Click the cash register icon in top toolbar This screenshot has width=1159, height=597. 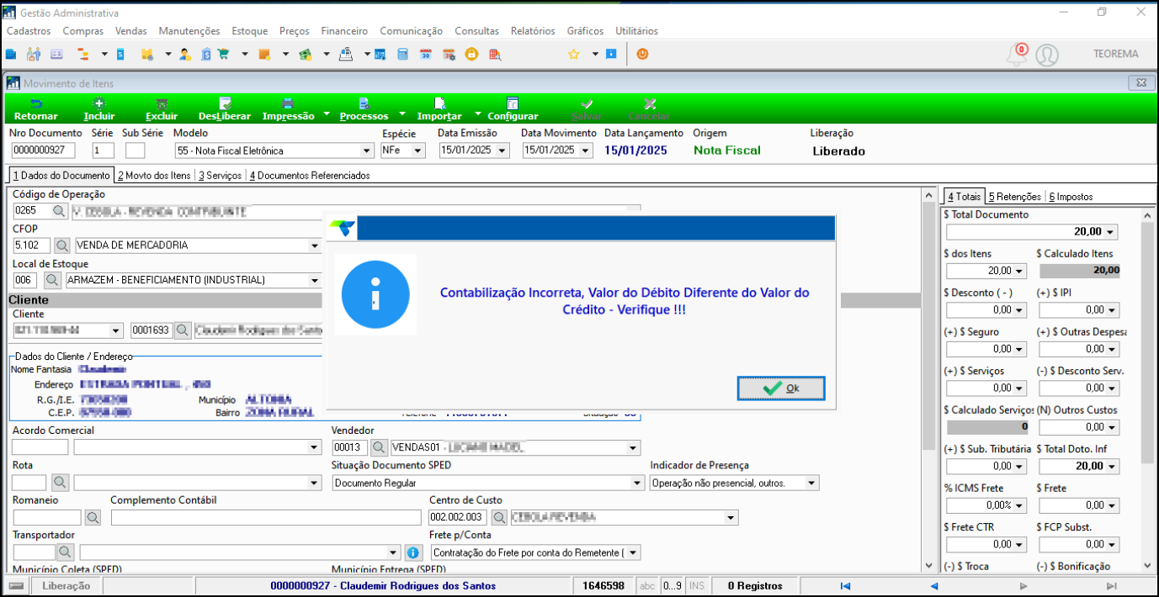[x=345, y=54]
